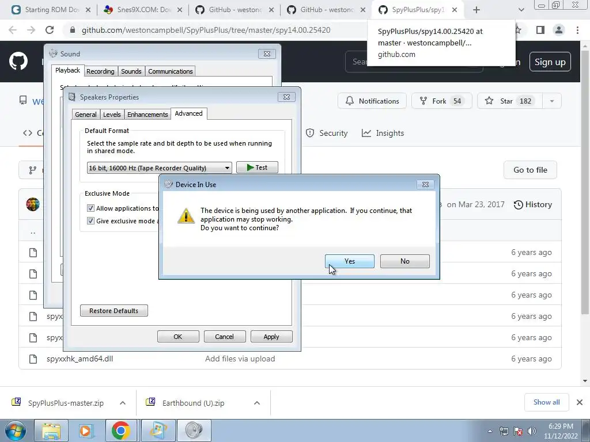The image size is (590, 442).
Task: Open the Insights tab on GitHub
Action: (x=383, y=133)
